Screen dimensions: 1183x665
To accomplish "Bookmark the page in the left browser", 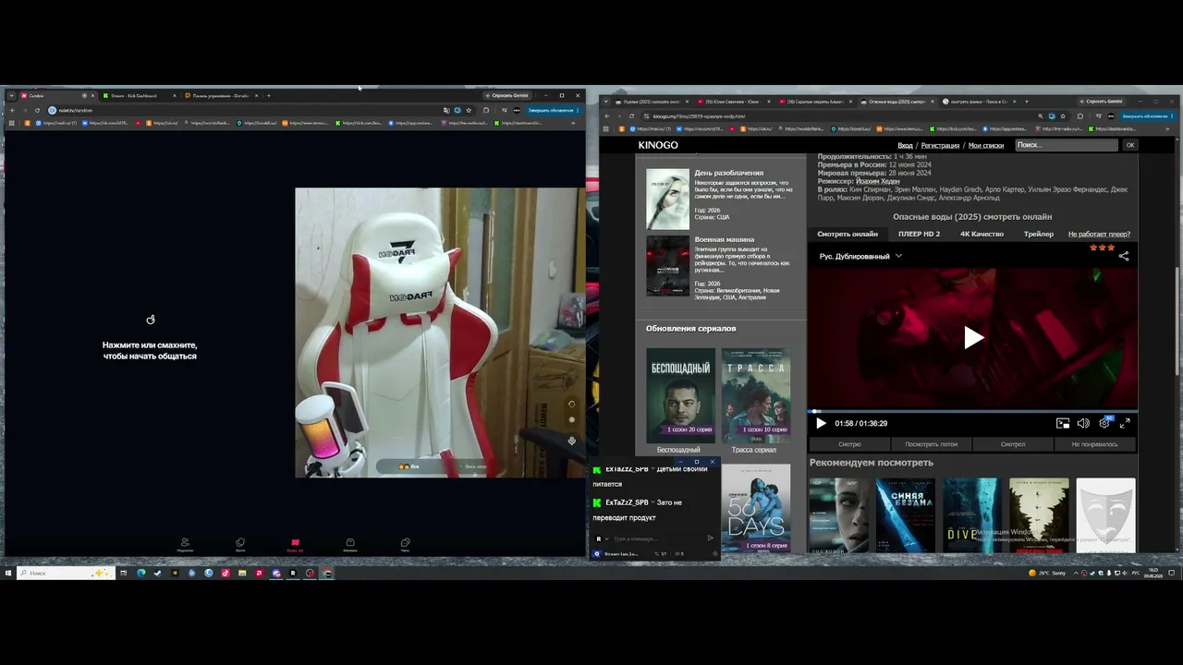I will (469, 110).
